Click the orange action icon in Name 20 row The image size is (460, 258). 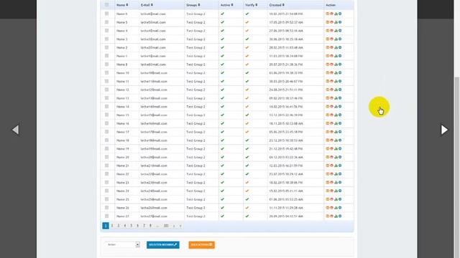[328, 157]
